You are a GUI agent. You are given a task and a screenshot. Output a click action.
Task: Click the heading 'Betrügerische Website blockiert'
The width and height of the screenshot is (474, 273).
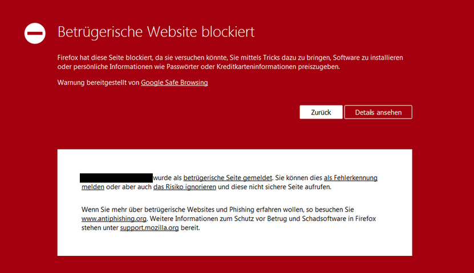pos(156,32)
